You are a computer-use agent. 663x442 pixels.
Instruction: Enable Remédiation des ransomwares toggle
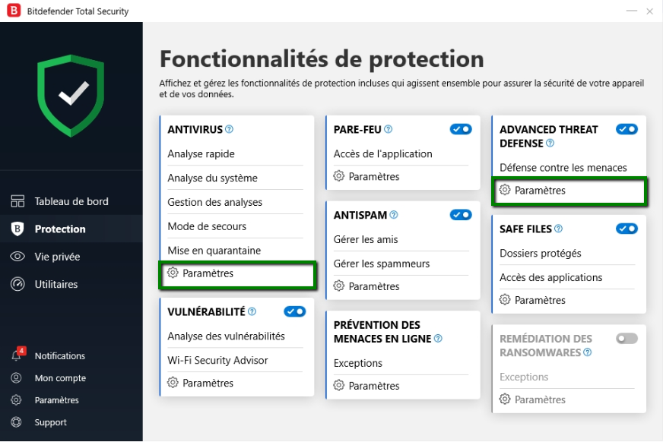[x=627, y=339]
